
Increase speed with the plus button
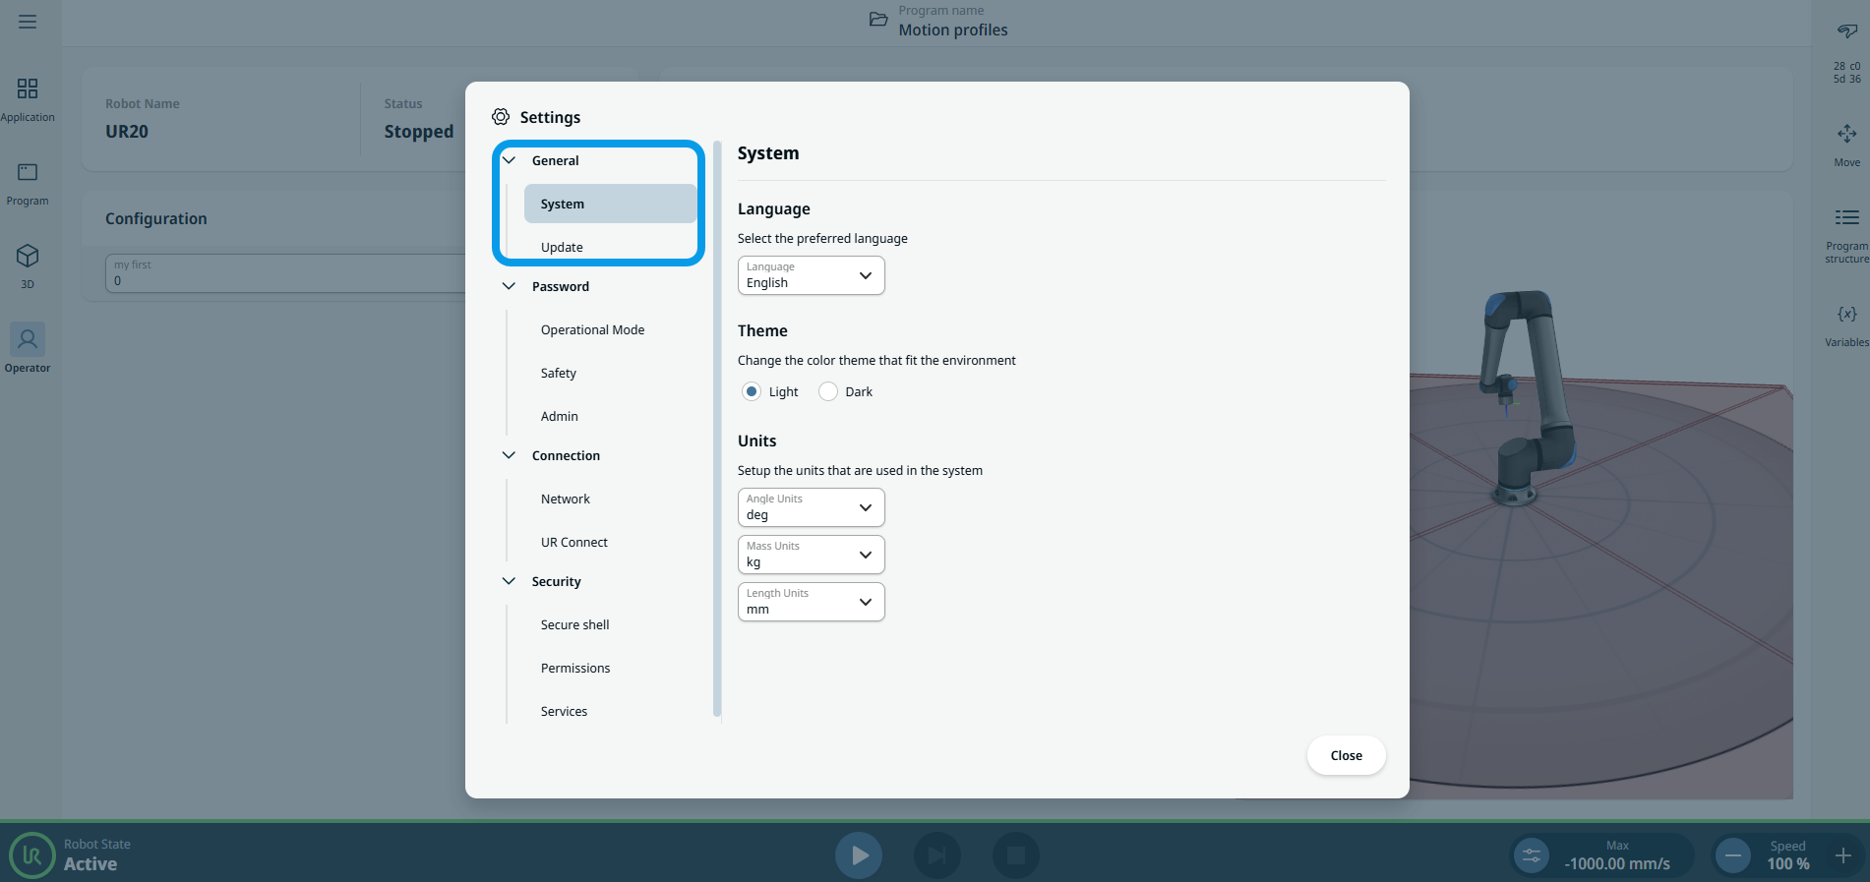[x=1842, y=855]
